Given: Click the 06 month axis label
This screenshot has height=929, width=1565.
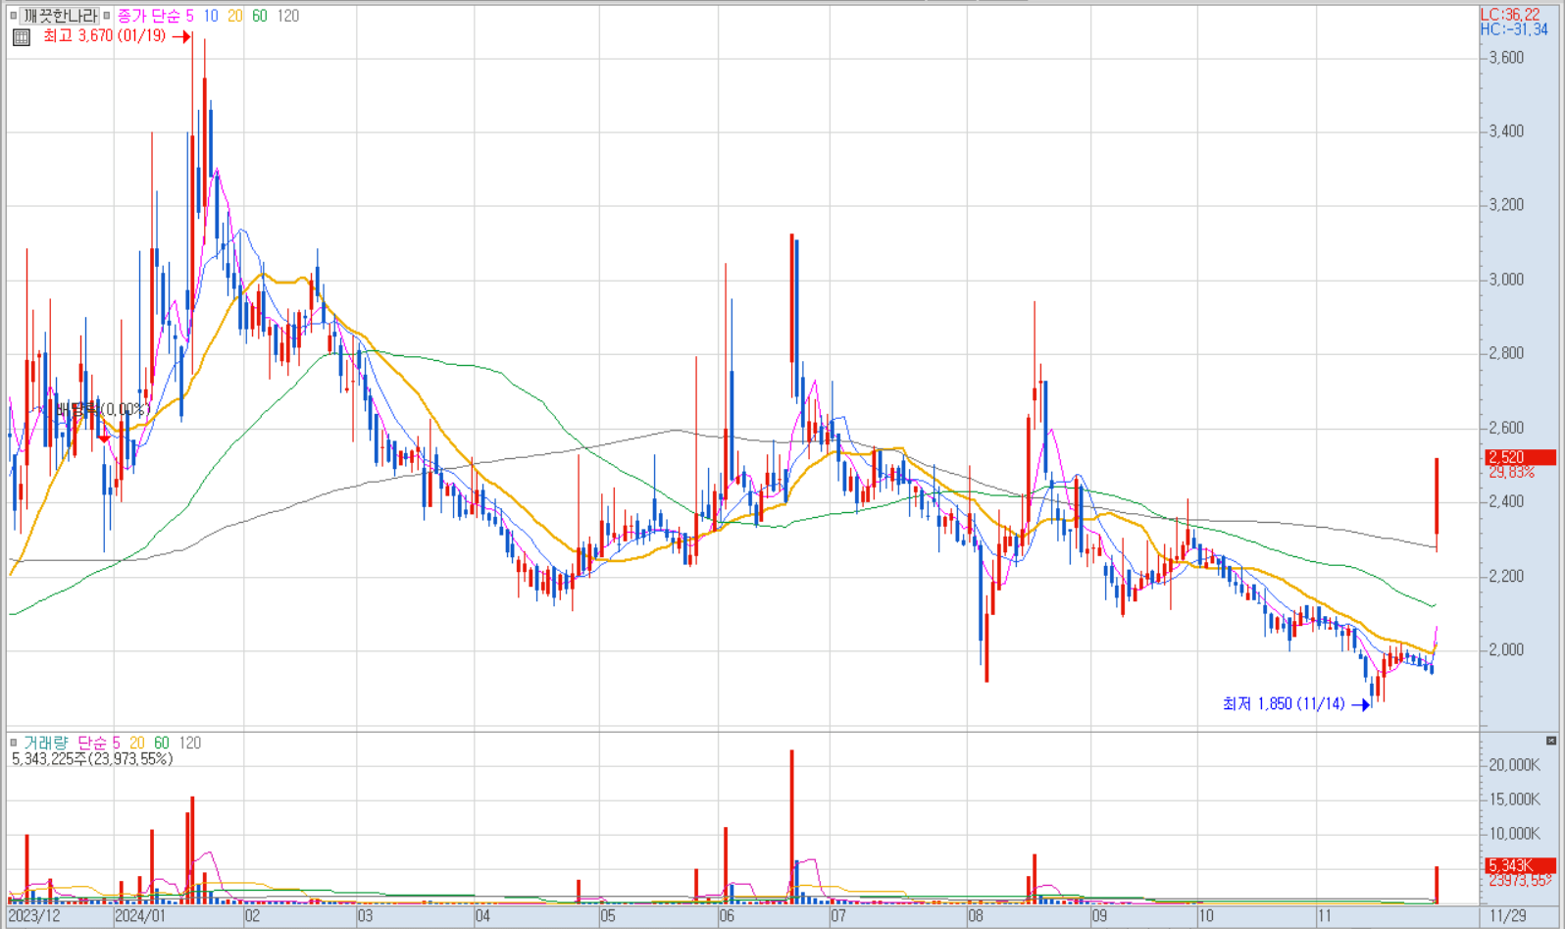Looking at the screenshot, I should (x=727, y=916).
